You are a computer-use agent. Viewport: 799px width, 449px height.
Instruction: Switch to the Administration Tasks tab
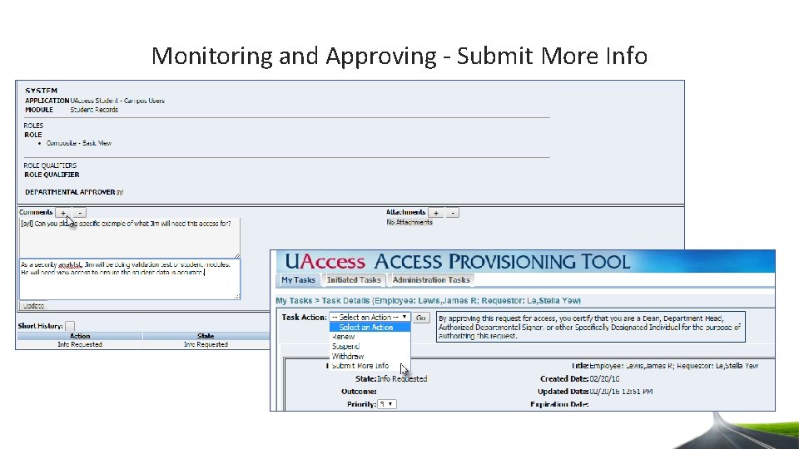[x=431, y=280]
